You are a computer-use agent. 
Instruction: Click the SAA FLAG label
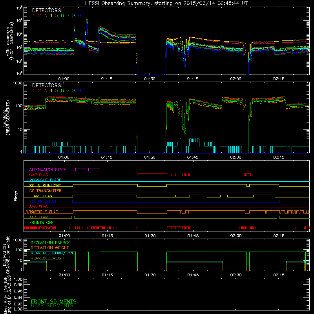pyautogui.click(x=38, y=206)
